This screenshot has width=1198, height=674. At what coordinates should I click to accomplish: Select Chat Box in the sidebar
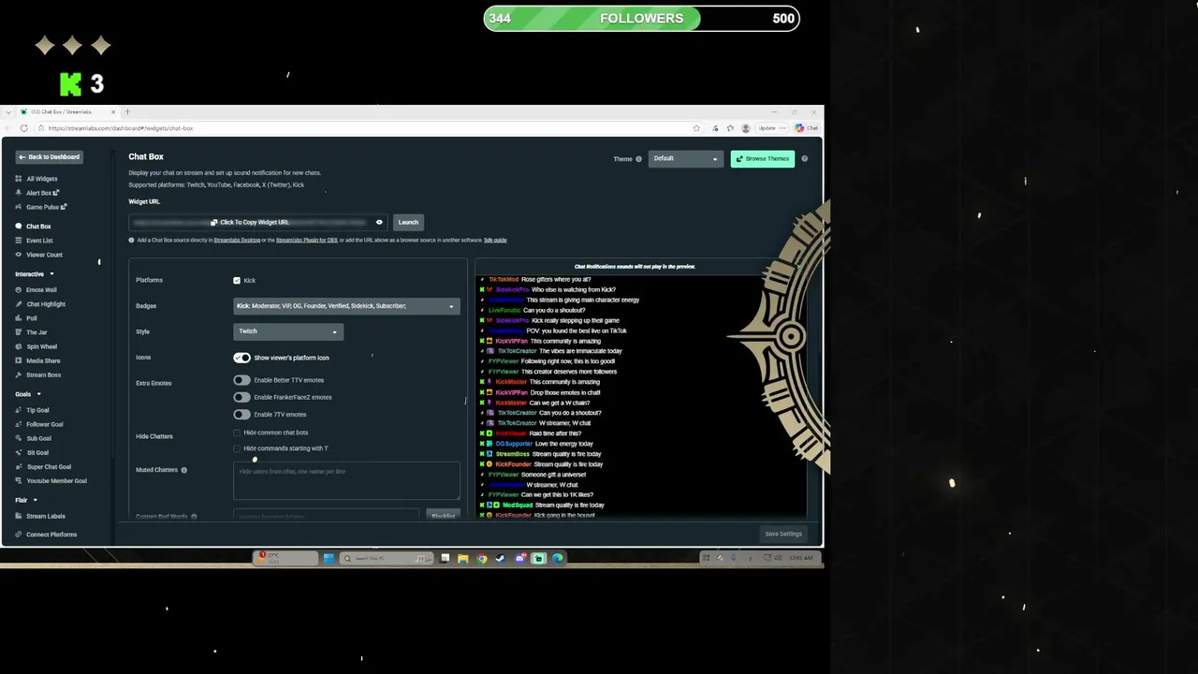point(38,227)
